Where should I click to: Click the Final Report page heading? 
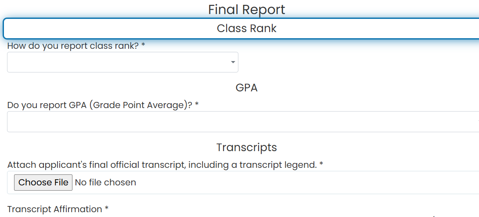pyautogui.click(x=247, y=10)
